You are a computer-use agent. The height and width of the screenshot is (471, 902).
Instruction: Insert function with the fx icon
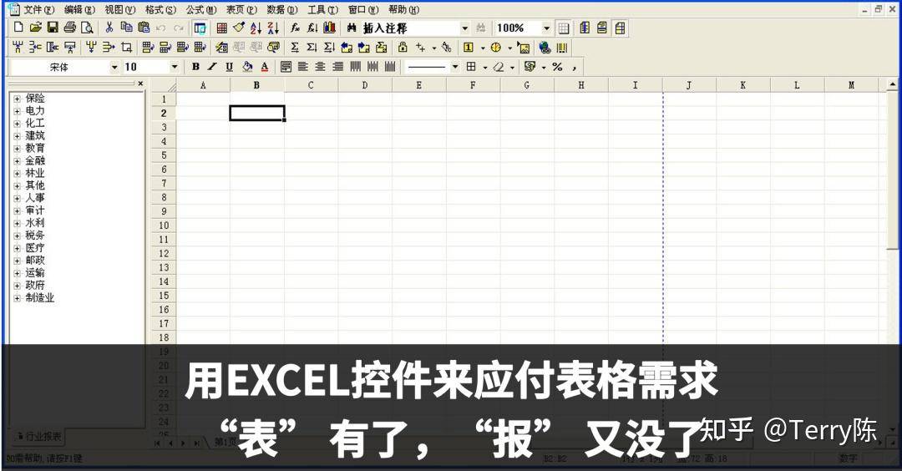click(295, 28)
